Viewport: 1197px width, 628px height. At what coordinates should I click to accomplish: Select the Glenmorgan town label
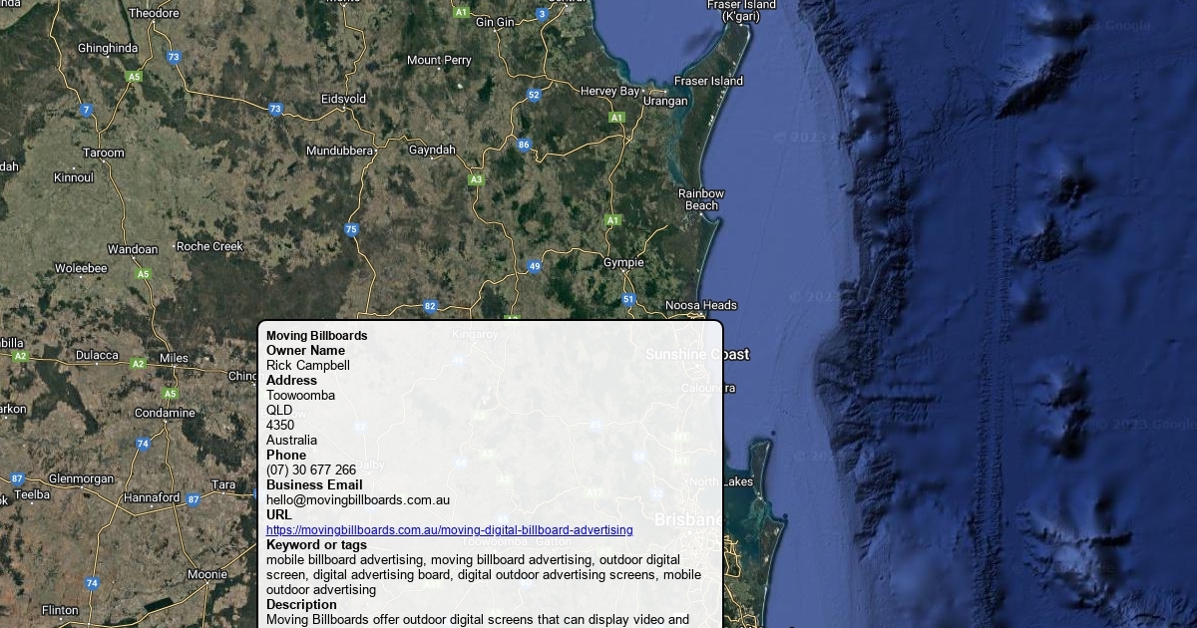pos(81,479)
